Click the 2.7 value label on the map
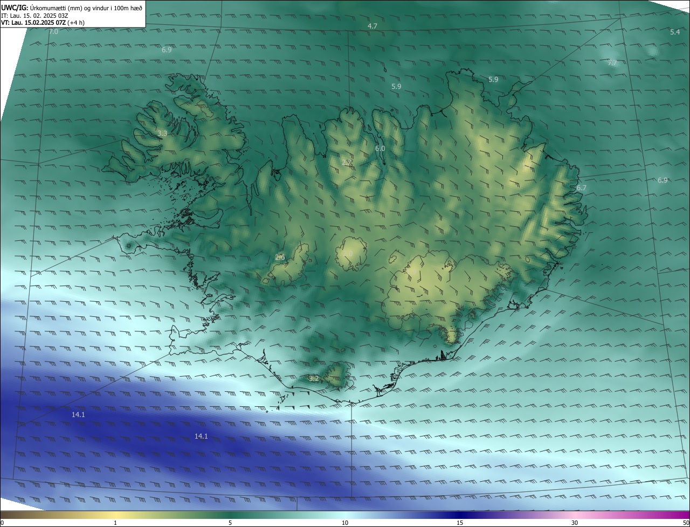This screenshot has height=527, width=690. (347, 162)
